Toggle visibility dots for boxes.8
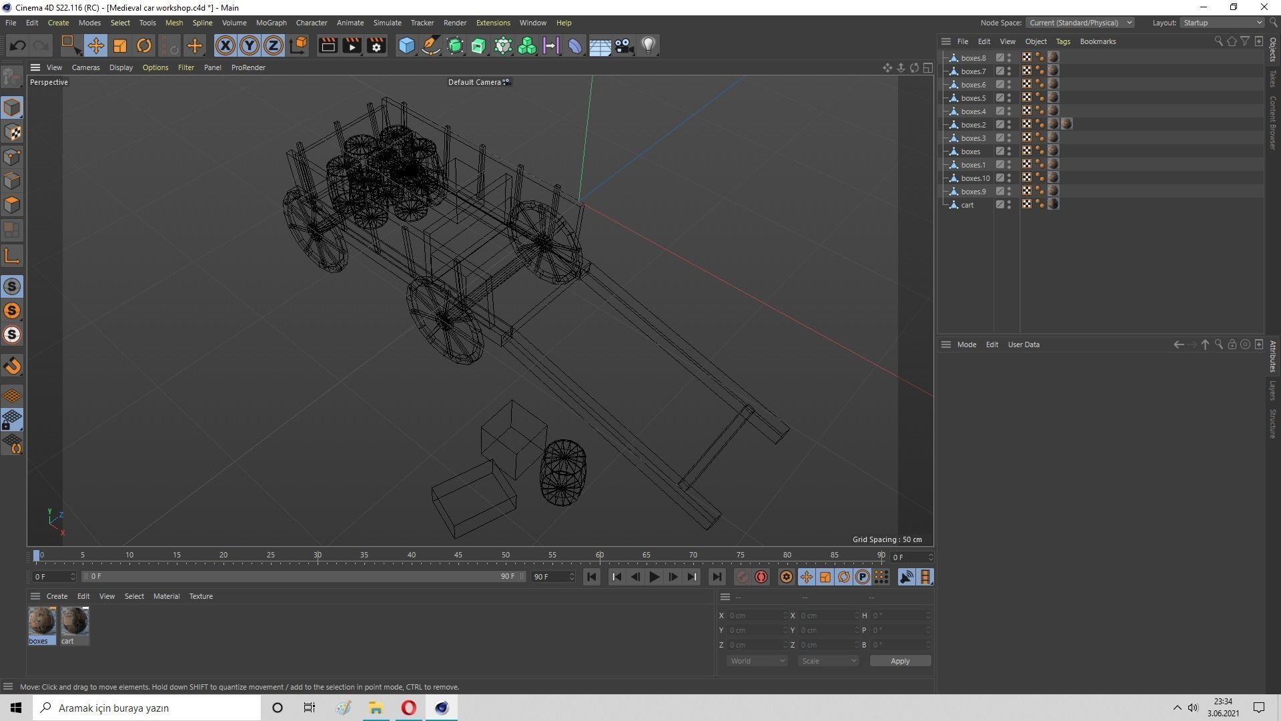The image size is (1281, 721). 1009,58
